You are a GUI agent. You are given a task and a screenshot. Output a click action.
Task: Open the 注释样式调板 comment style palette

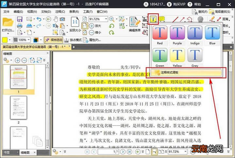point(186,73)
